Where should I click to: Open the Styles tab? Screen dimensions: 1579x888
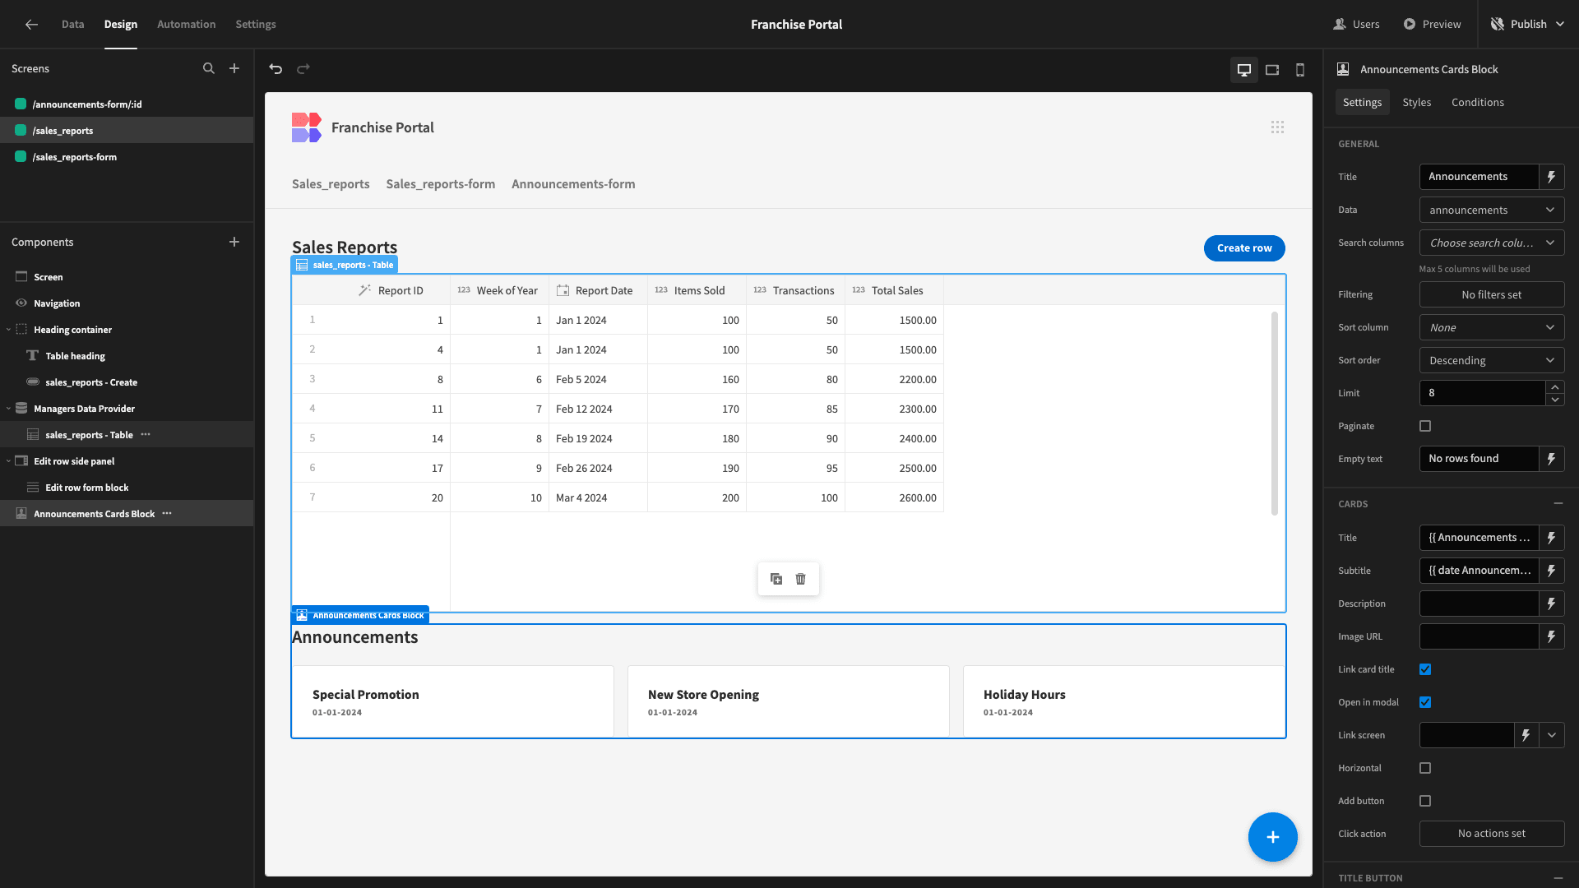[x=1416, y=102]
